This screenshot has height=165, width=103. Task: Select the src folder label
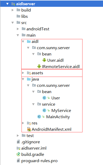coord(24,23)
